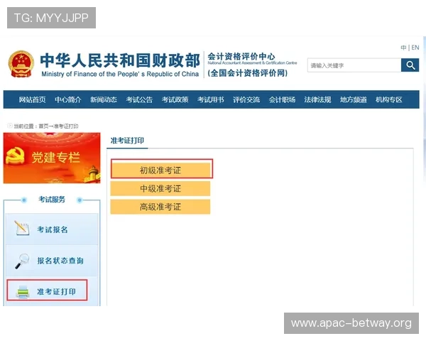Open 中心简介 menu item
This screenshot has height=341, width=426.
click(x=68, y=99)
